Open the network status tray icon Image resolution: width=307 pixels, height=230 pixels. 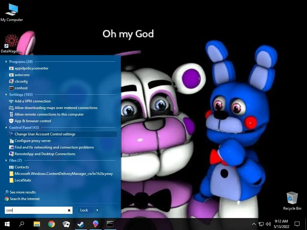click(261, 224)
